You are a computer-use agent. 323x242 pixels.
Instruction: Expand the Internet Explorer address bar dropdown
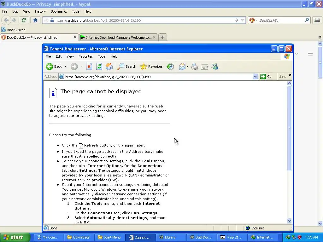pyautogui.click(x=255, y=77)
